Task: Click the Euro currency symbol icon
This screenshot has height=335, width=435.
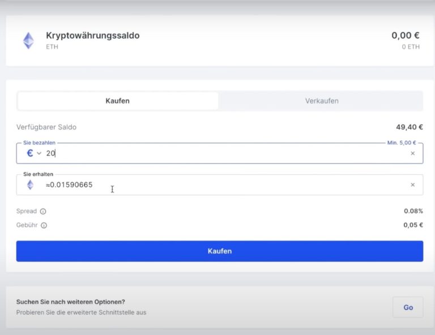Action: tap(29, 153)
